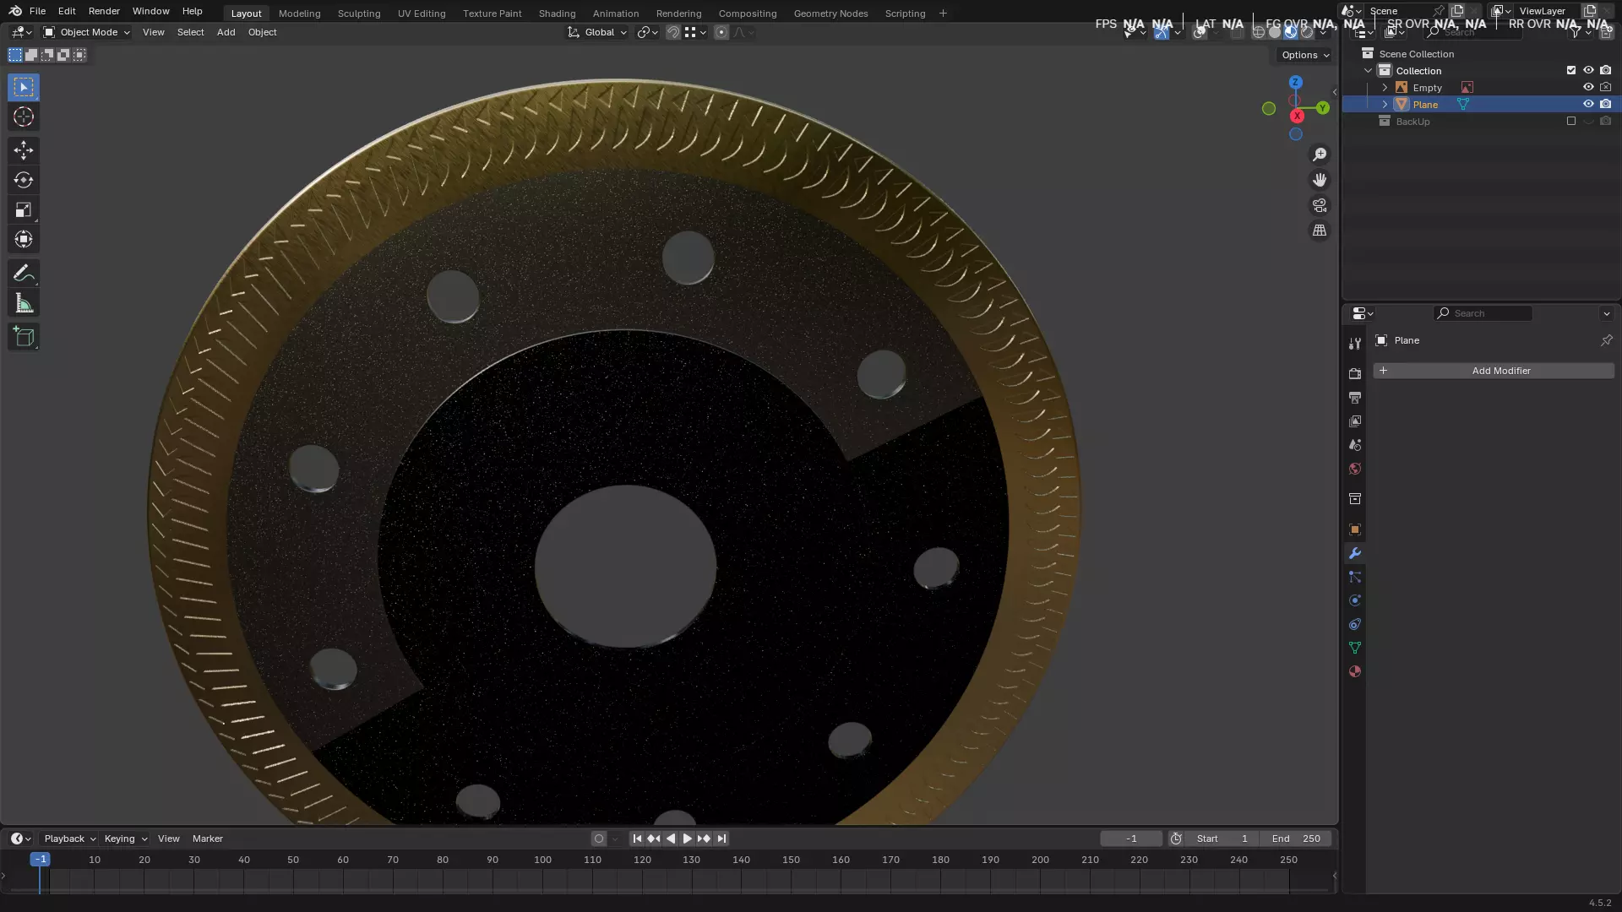1622x912 pixels.
Task: Open the Render menu
Action: 104,11
